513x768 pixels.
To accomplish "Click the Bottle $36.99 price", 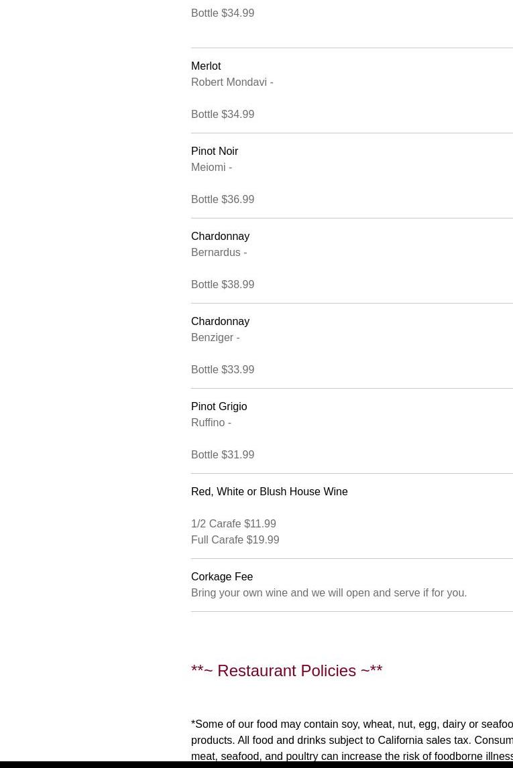I will pos(223,199).
